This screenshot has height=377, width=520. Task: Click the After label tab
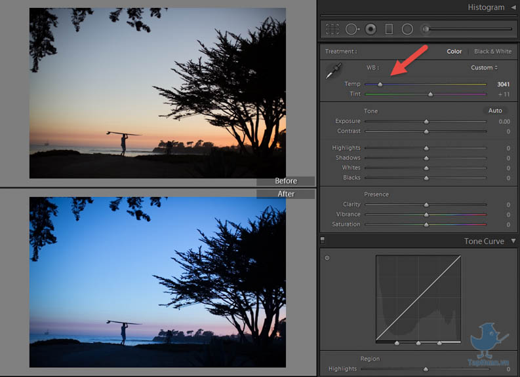pos(286,194)
